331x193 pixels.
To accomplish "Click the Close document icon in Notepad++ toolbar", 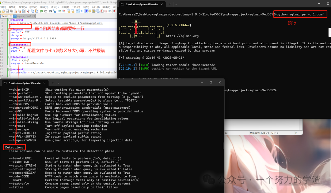I will click(15, 11).
